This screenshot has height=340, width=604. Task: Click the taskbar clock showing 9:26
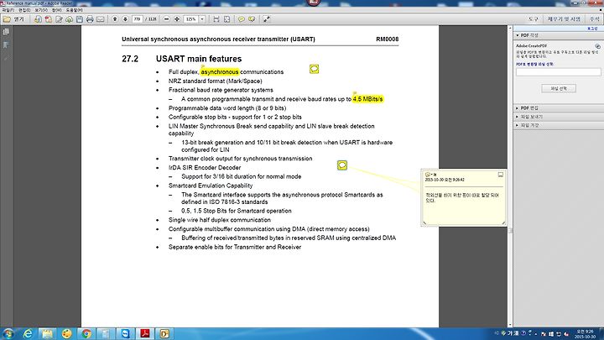(x=585, y=334)
